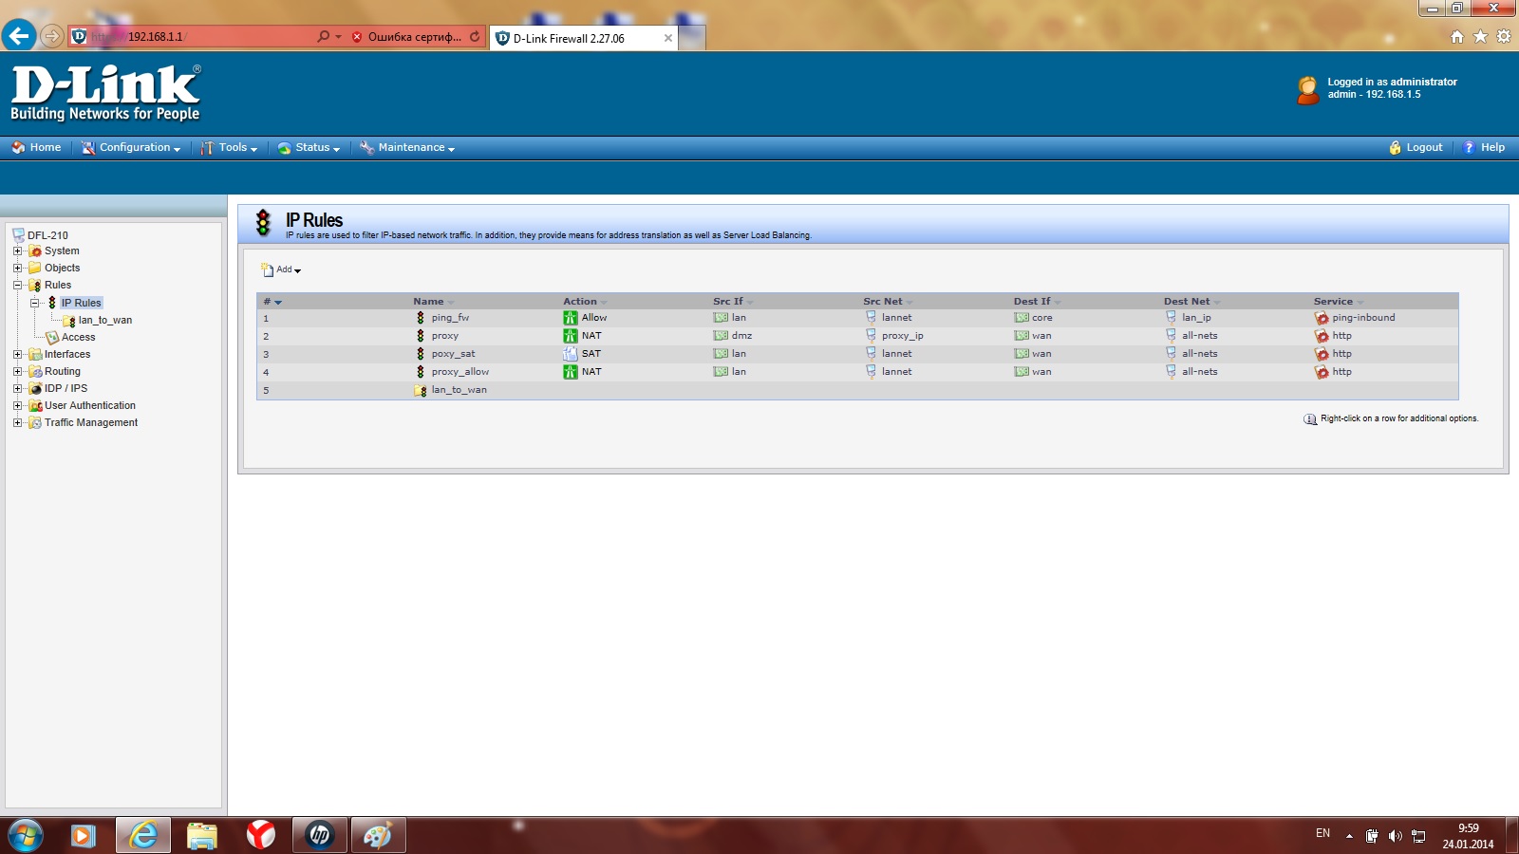Open the Add rule dropdown

(281, 269)
